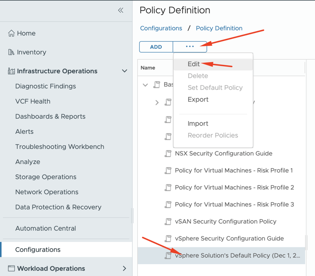Open Dashboards & Reports
The width and height of the screenshot is (315, 276).
[x=50, y=116]
